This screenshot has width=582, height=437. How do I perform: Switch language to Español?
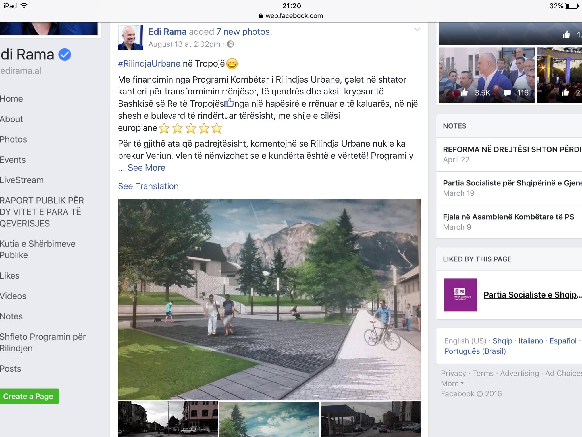563,341
